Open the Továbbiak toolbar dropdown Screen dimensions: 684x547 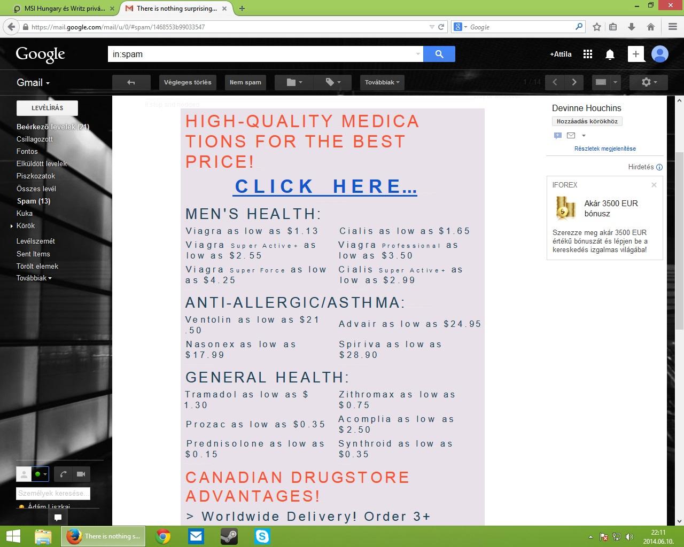pos(382,82)
